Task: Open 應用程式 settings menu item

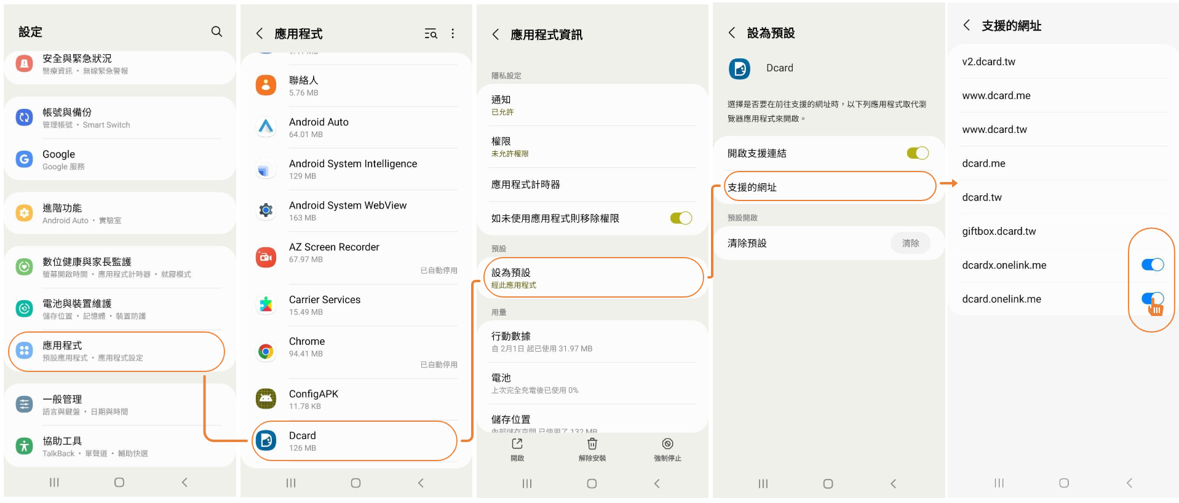Action: (117, 351)
